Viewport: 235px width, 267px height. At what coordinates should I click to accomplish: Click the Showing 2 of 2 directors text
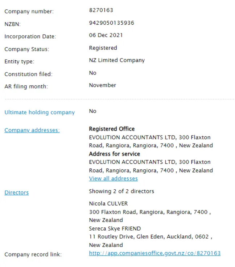click(121, 191)
